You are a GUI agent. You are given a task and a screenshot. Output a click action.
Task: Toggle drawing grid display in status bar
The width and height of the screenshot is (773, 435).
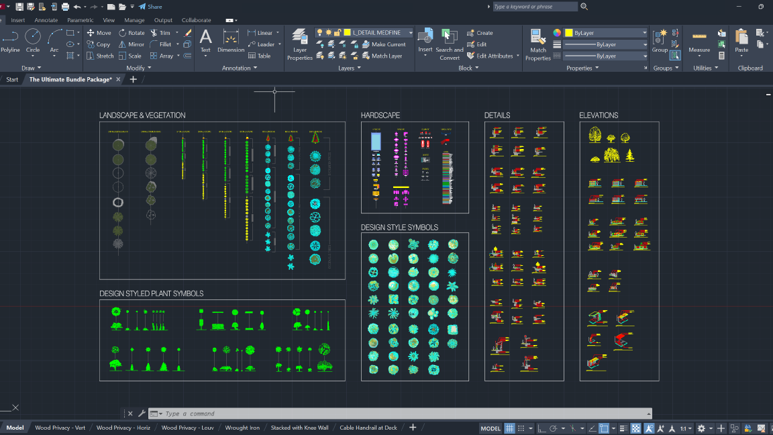pyautogui.click(x=510, y=428)
